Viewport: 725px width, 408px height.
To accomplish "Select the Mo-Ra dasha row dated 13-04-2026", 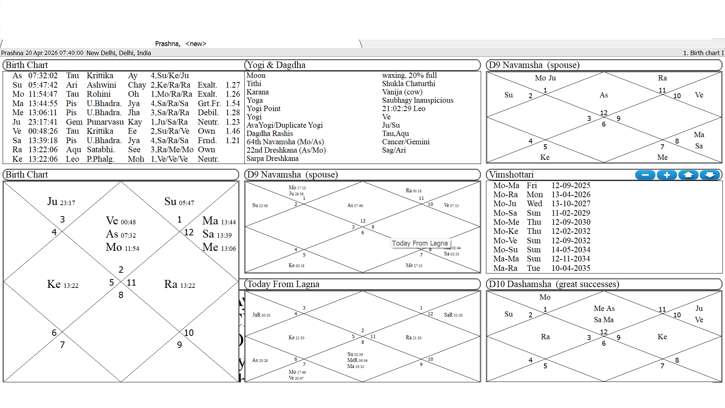I will (x=541, y=195).
